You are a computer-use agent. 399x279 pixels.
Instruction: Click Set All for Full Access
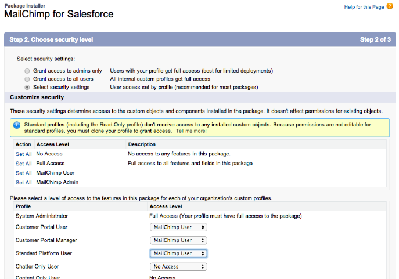(24, 164)
